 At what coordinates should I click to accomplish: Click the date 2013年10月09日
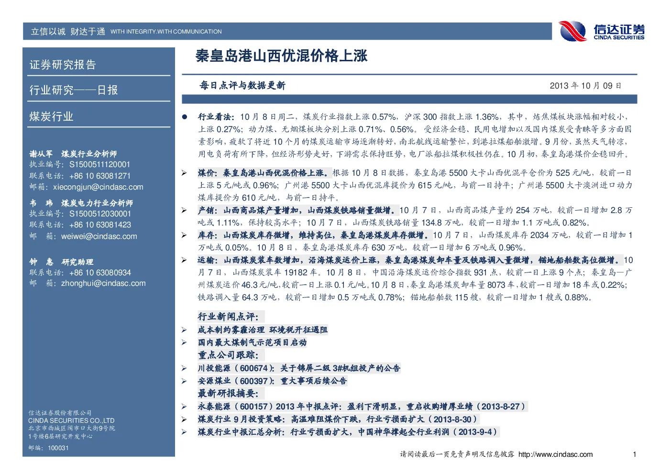(585, 86)
